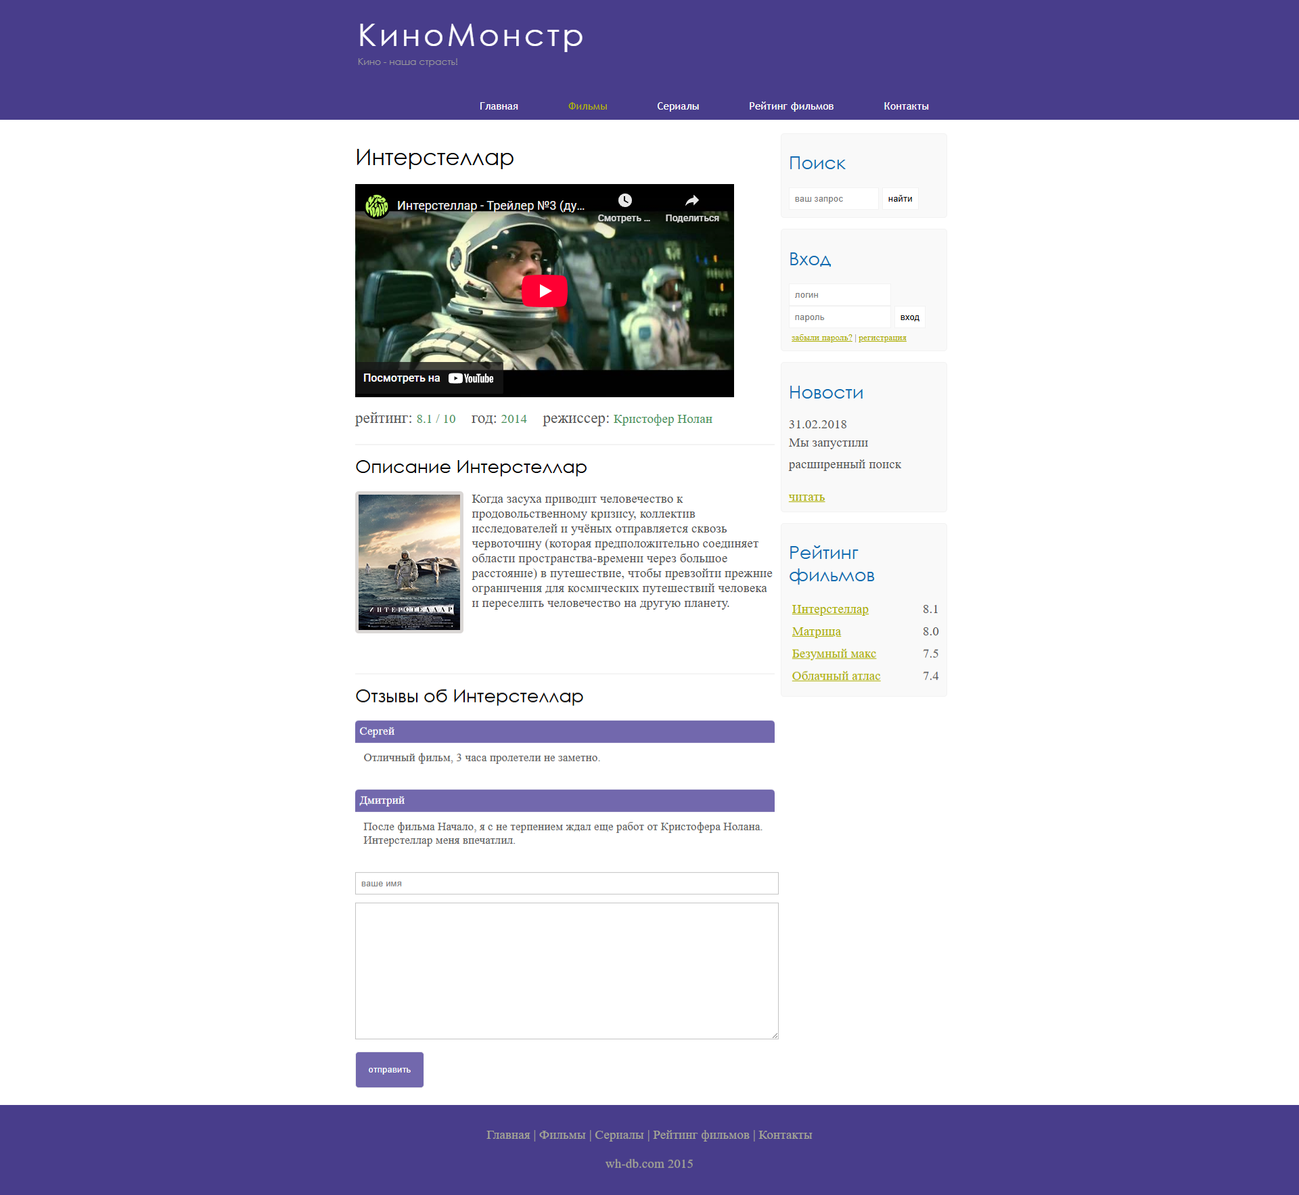This screenshot has width=1299, height=1195.
Task: Click the 'Описание Интерстеллар' heading
Action: 471,467
